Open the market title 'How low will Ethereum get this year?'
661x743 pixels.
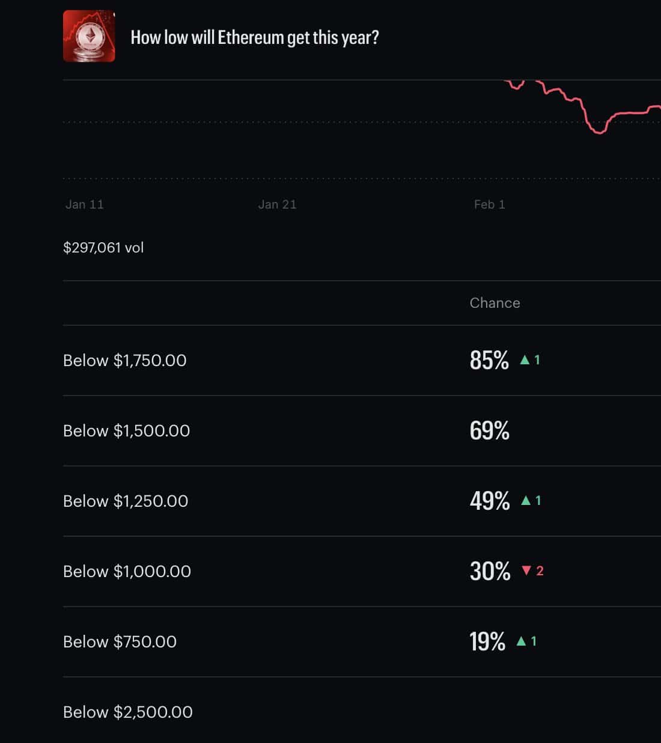coord(255,37)
